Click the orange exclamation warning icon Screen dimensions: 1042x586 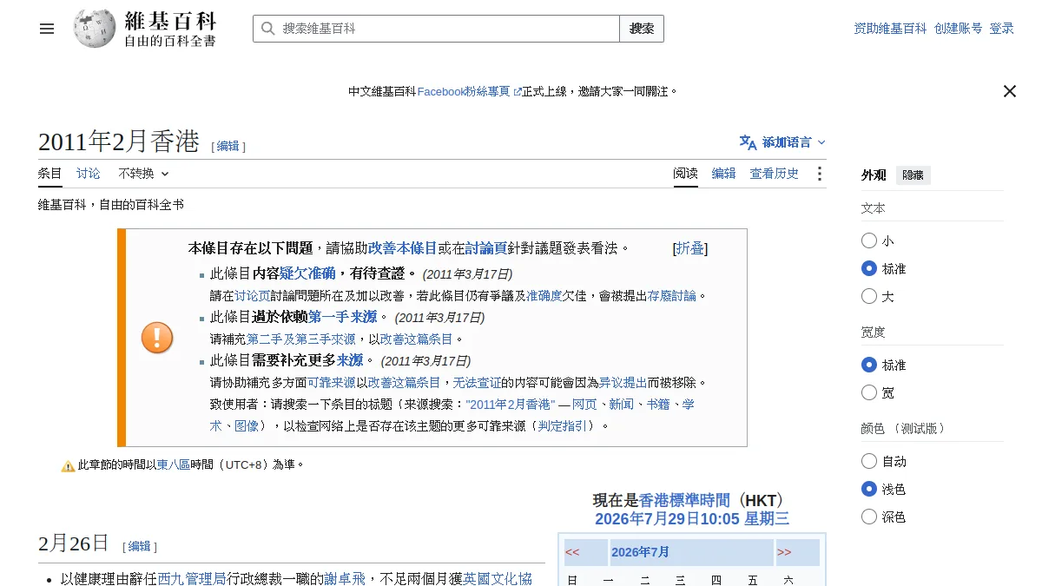pos(157,338)
